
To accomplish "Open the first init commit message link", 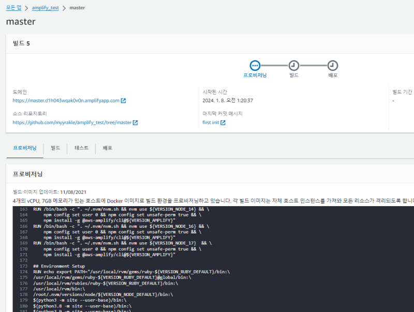I will [211, 123].
